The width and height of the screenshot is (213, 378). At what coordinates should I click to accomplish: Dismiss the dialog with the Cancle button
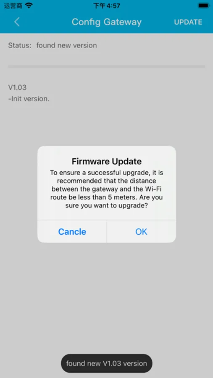[x=72, y=232]
